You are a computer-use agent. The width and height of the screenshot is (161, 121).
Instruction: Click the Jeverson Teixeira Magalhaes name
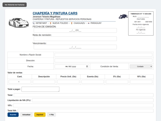[47, 17]
